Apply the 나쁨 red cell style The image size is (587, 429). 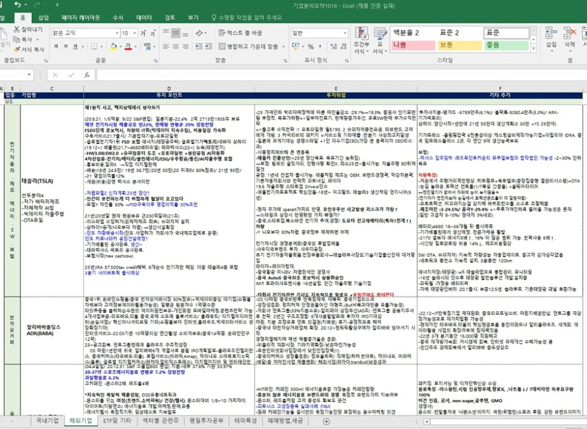[x=413, y=45]
